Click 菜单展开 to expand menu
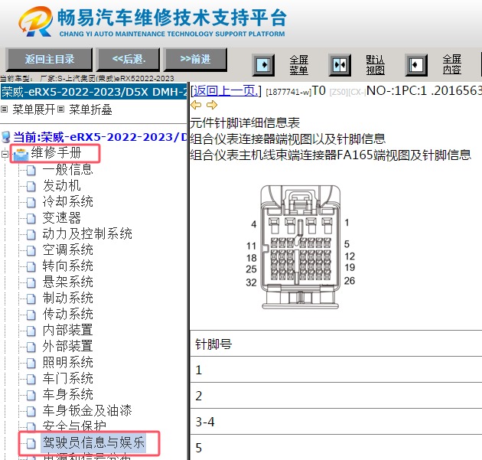482x460 pixels. coord(34,109)
